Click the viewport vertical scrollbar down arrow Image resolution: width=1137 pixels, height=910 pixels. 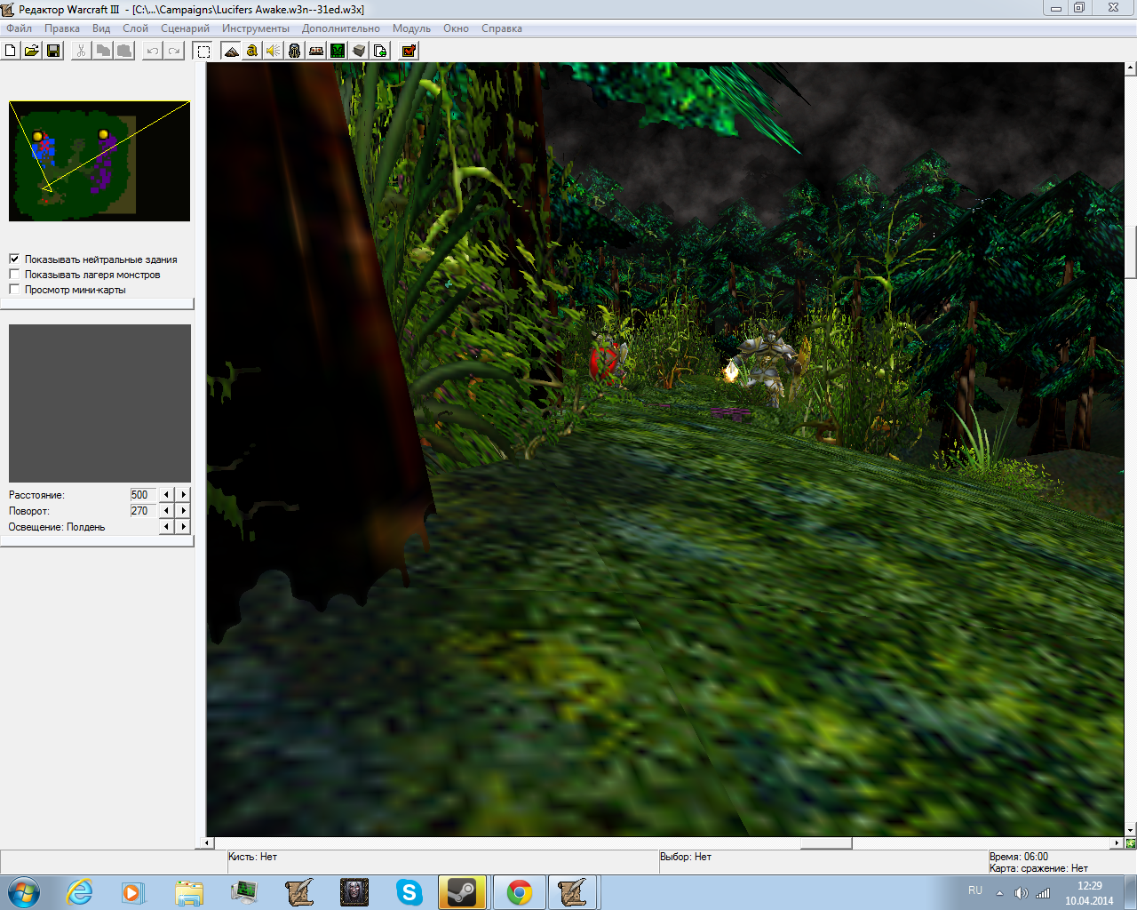[1131, 831]
